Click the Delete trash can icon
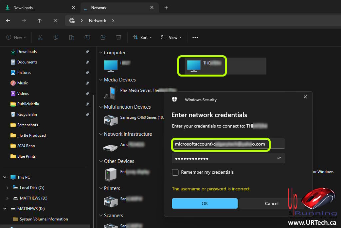The width and height of the screenshot is (341, 228). tap(119, 38)
